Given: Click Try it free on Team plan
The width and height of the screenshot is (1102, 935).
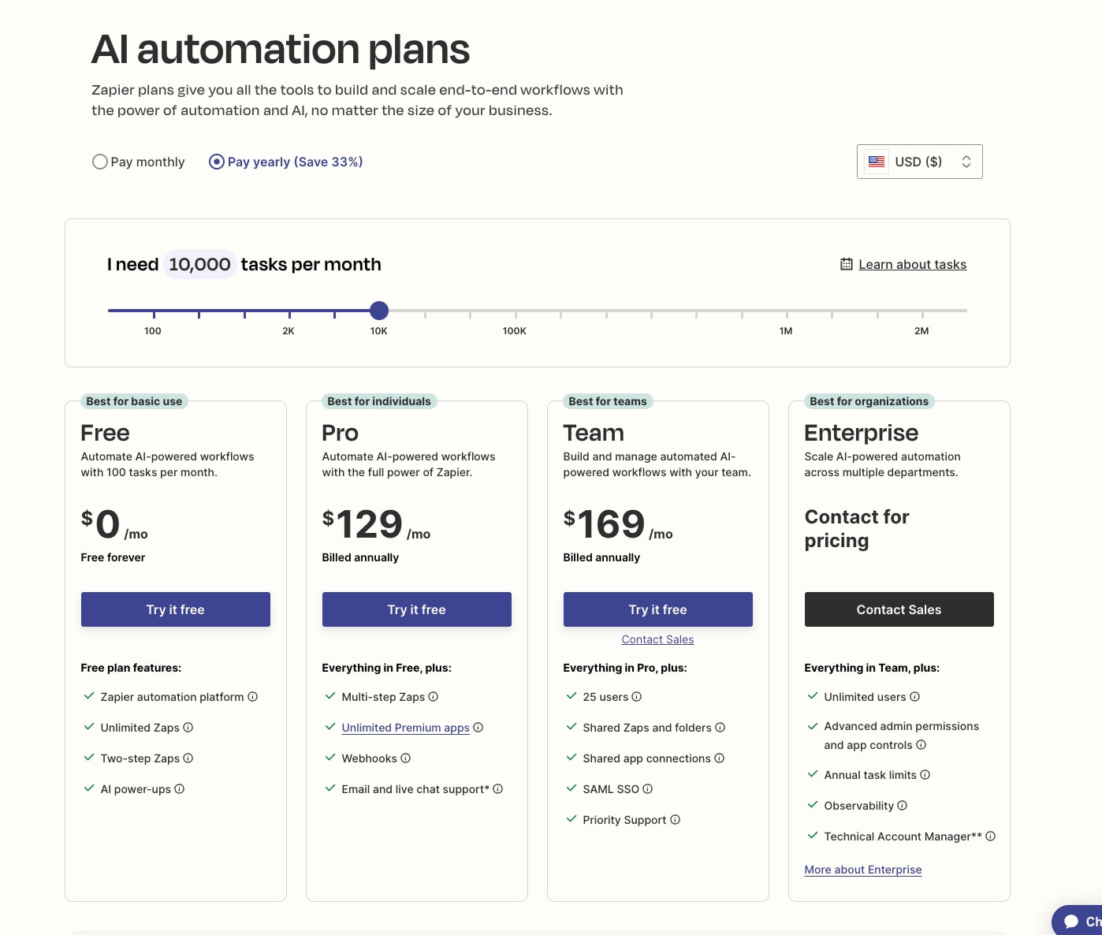Looking at the screenshot, I should [x=658, y=609].
